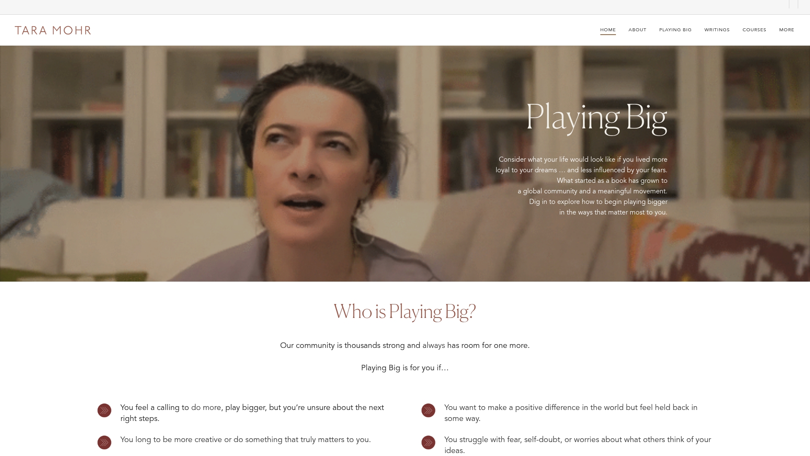Click arrow icon beside 'You long to be'
This screenshot has width=810, height=456.
(x=104, y=442)
